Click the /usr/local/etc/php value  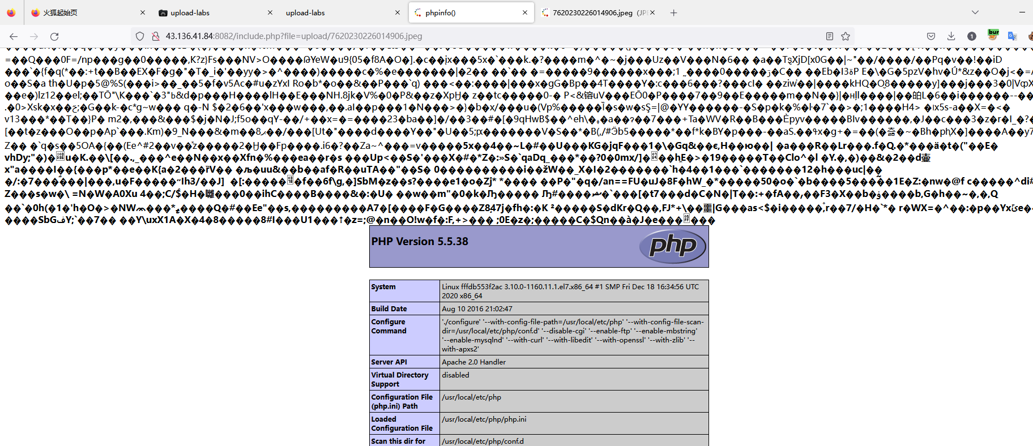pyautogui.click(x=471, y=397)
